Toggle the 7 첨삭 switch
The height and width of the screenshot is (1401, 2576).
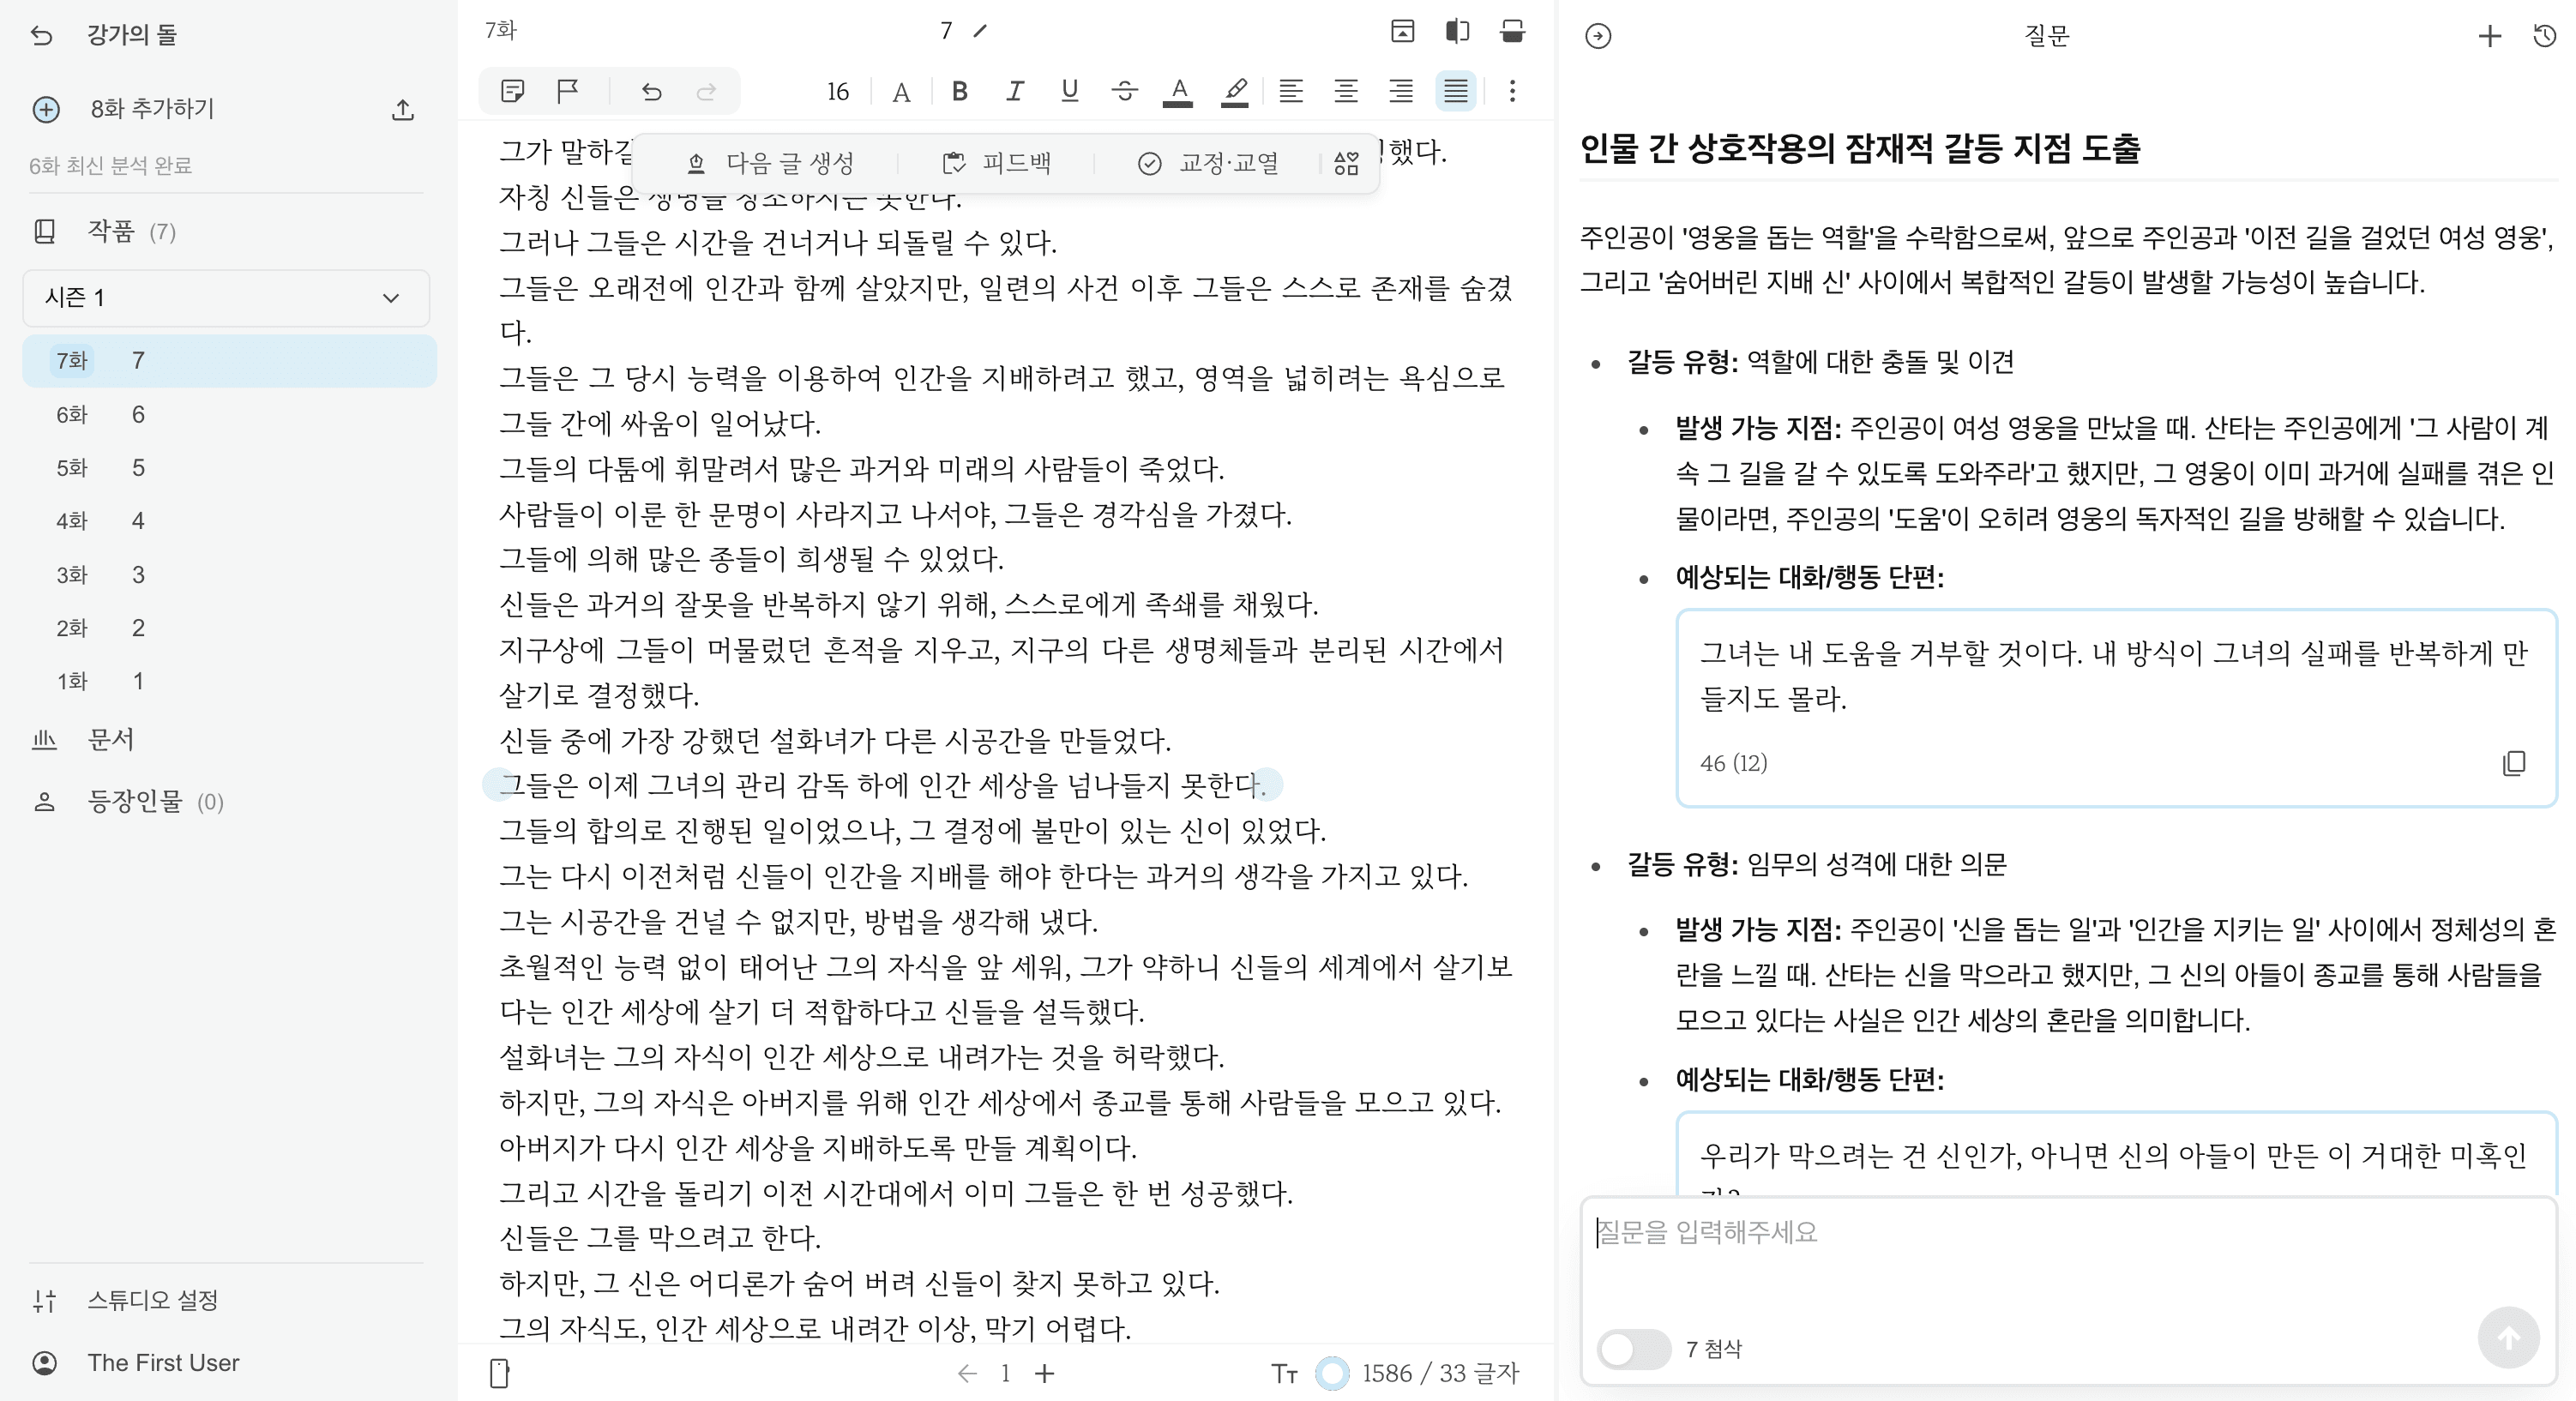click(1632, 1349)
